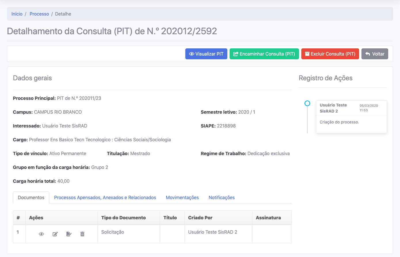
Task: Open the Visualizar PIT button
Action: click(x=206, y=54)
